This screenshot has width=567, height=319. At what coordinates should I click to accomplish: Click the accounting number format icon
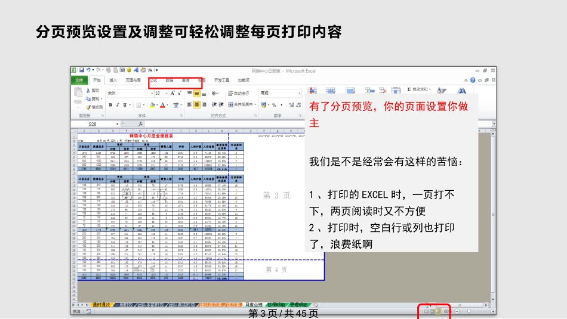264,105
